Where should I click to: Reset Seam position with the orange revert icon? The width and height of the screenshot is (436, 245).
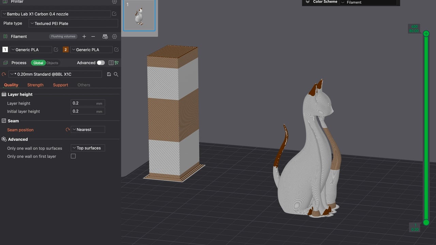click(67, 129)
